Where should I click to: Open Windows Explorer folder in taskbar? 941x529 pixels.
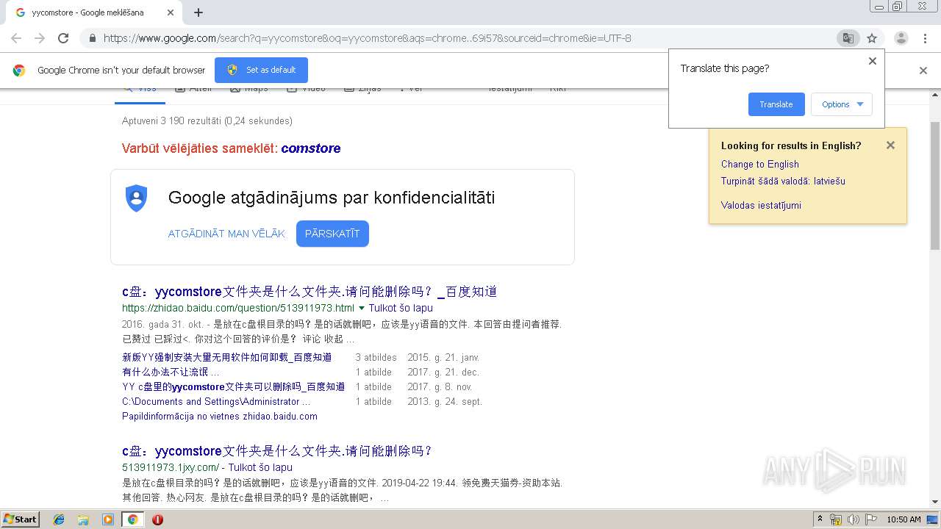point(83,519)
